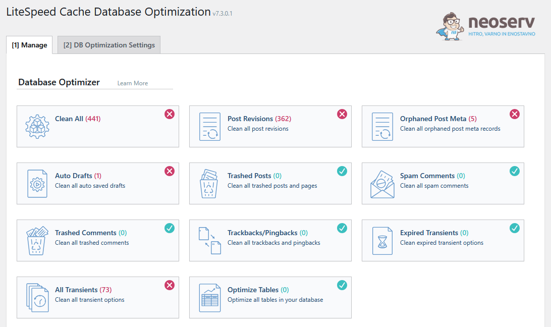551x327 pixels.
Task: Click the Optimize Tables chart icon
Action: pyautogui.click(x=210, y=298)
